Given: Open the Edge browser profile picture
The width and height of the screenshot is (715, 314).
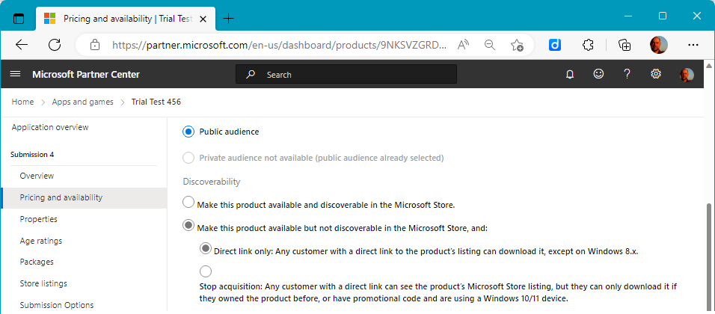Looking at the screenshot, I should [x=658, y=45].
